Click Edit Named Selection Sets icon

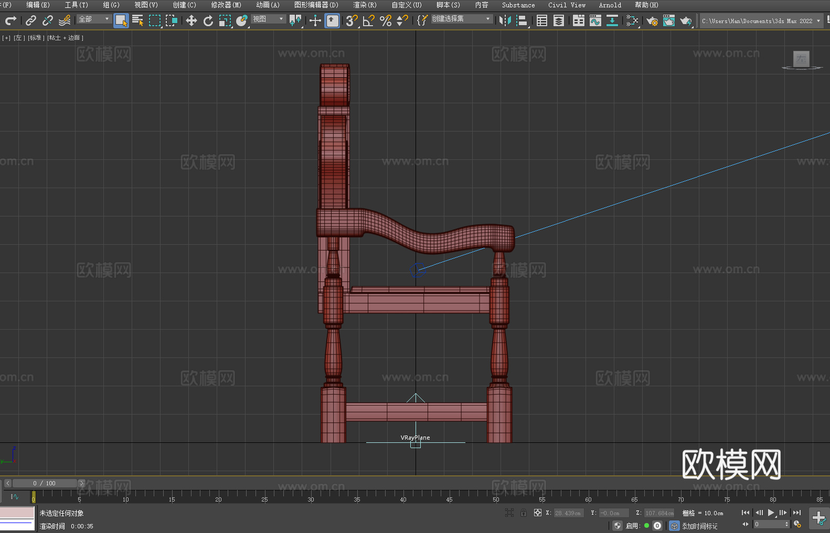coord(422,20)
